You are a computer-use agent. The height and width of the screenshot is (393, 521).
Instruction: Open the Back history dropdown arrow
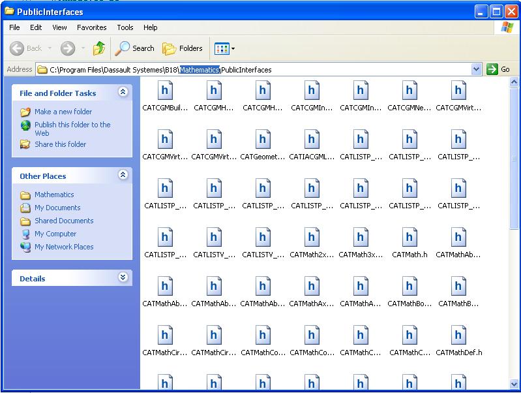[50, 48]
